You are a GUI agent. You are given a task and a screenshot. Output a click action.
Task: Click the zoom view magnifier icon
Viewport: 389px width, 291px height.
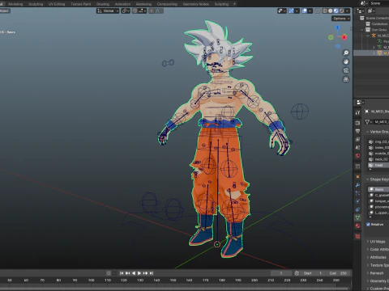(x=346, y=53)
